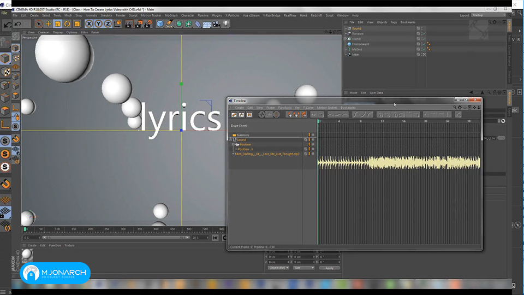Select the Rotate tool
This screenshot has height=295, width=524.
pyautogui.click(x=67, y=23)
